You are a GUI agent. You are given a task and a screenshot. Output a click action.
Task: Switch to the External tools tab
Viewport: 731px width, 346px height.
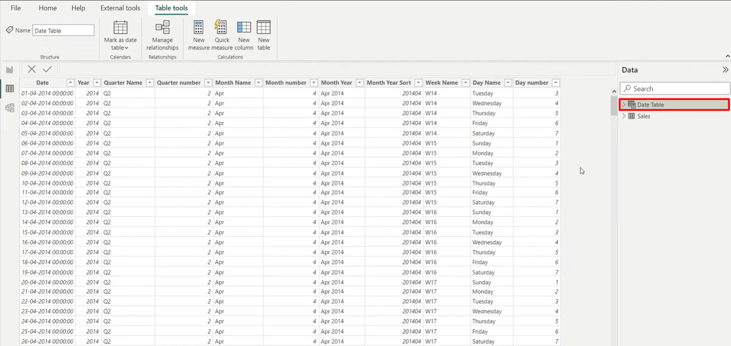tap(120, 8)
